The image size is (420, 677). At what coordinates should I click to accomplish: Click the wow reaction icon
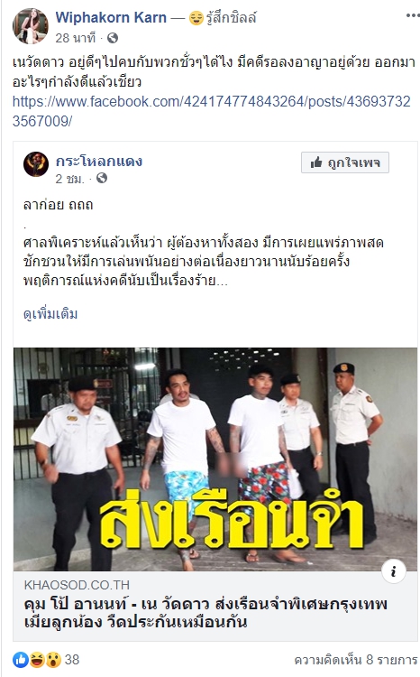coord(53,660)
